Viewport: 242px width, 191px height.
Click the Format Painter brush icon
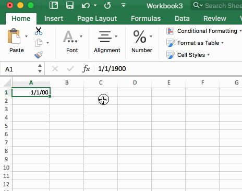tap(39, 55)
